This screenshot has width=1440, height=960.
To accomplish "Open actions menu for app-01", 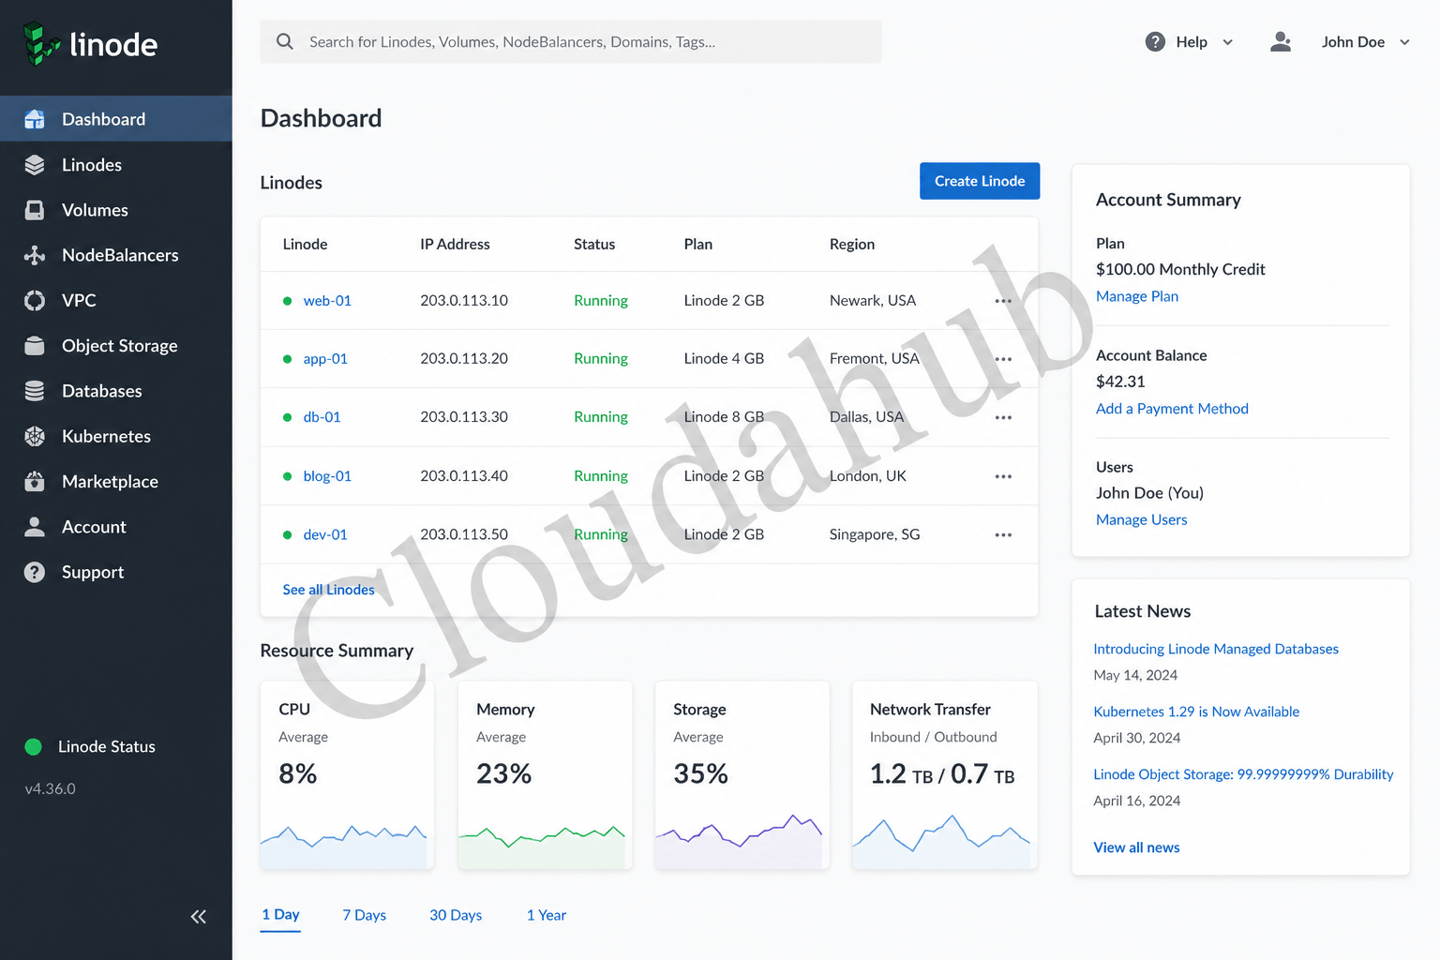I will (x=1003, y=359).
